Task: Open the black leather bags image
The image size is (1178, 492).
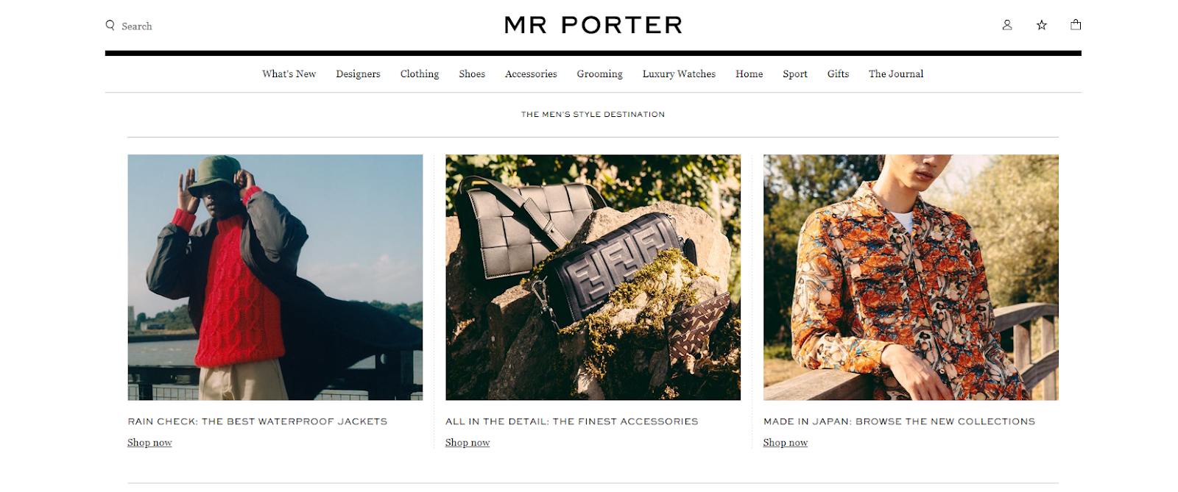Action: tap(593, 277)
